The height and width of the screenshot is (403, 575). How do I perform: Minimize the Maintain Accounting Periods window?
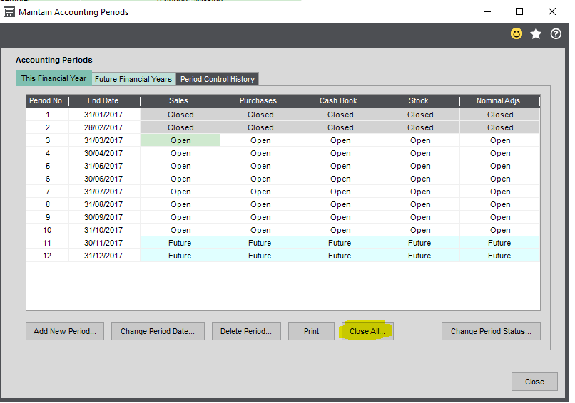pyautogui.click(x=487, y=11)
